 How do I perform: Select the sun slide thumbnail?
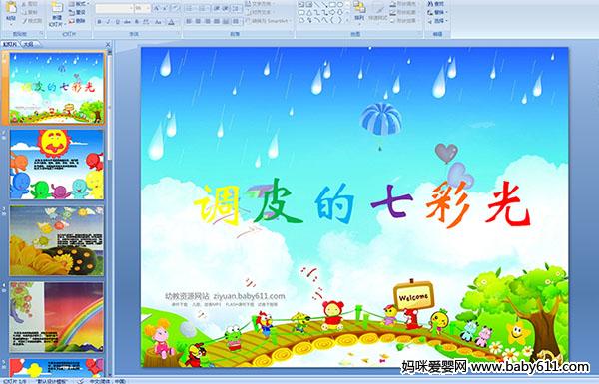(x=57, y=165)
